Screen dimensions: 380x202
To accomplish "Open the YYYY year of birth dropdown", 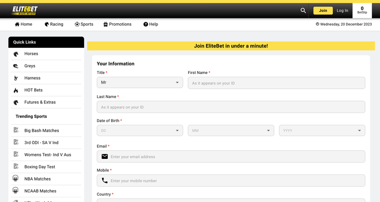I will [322, 130].
